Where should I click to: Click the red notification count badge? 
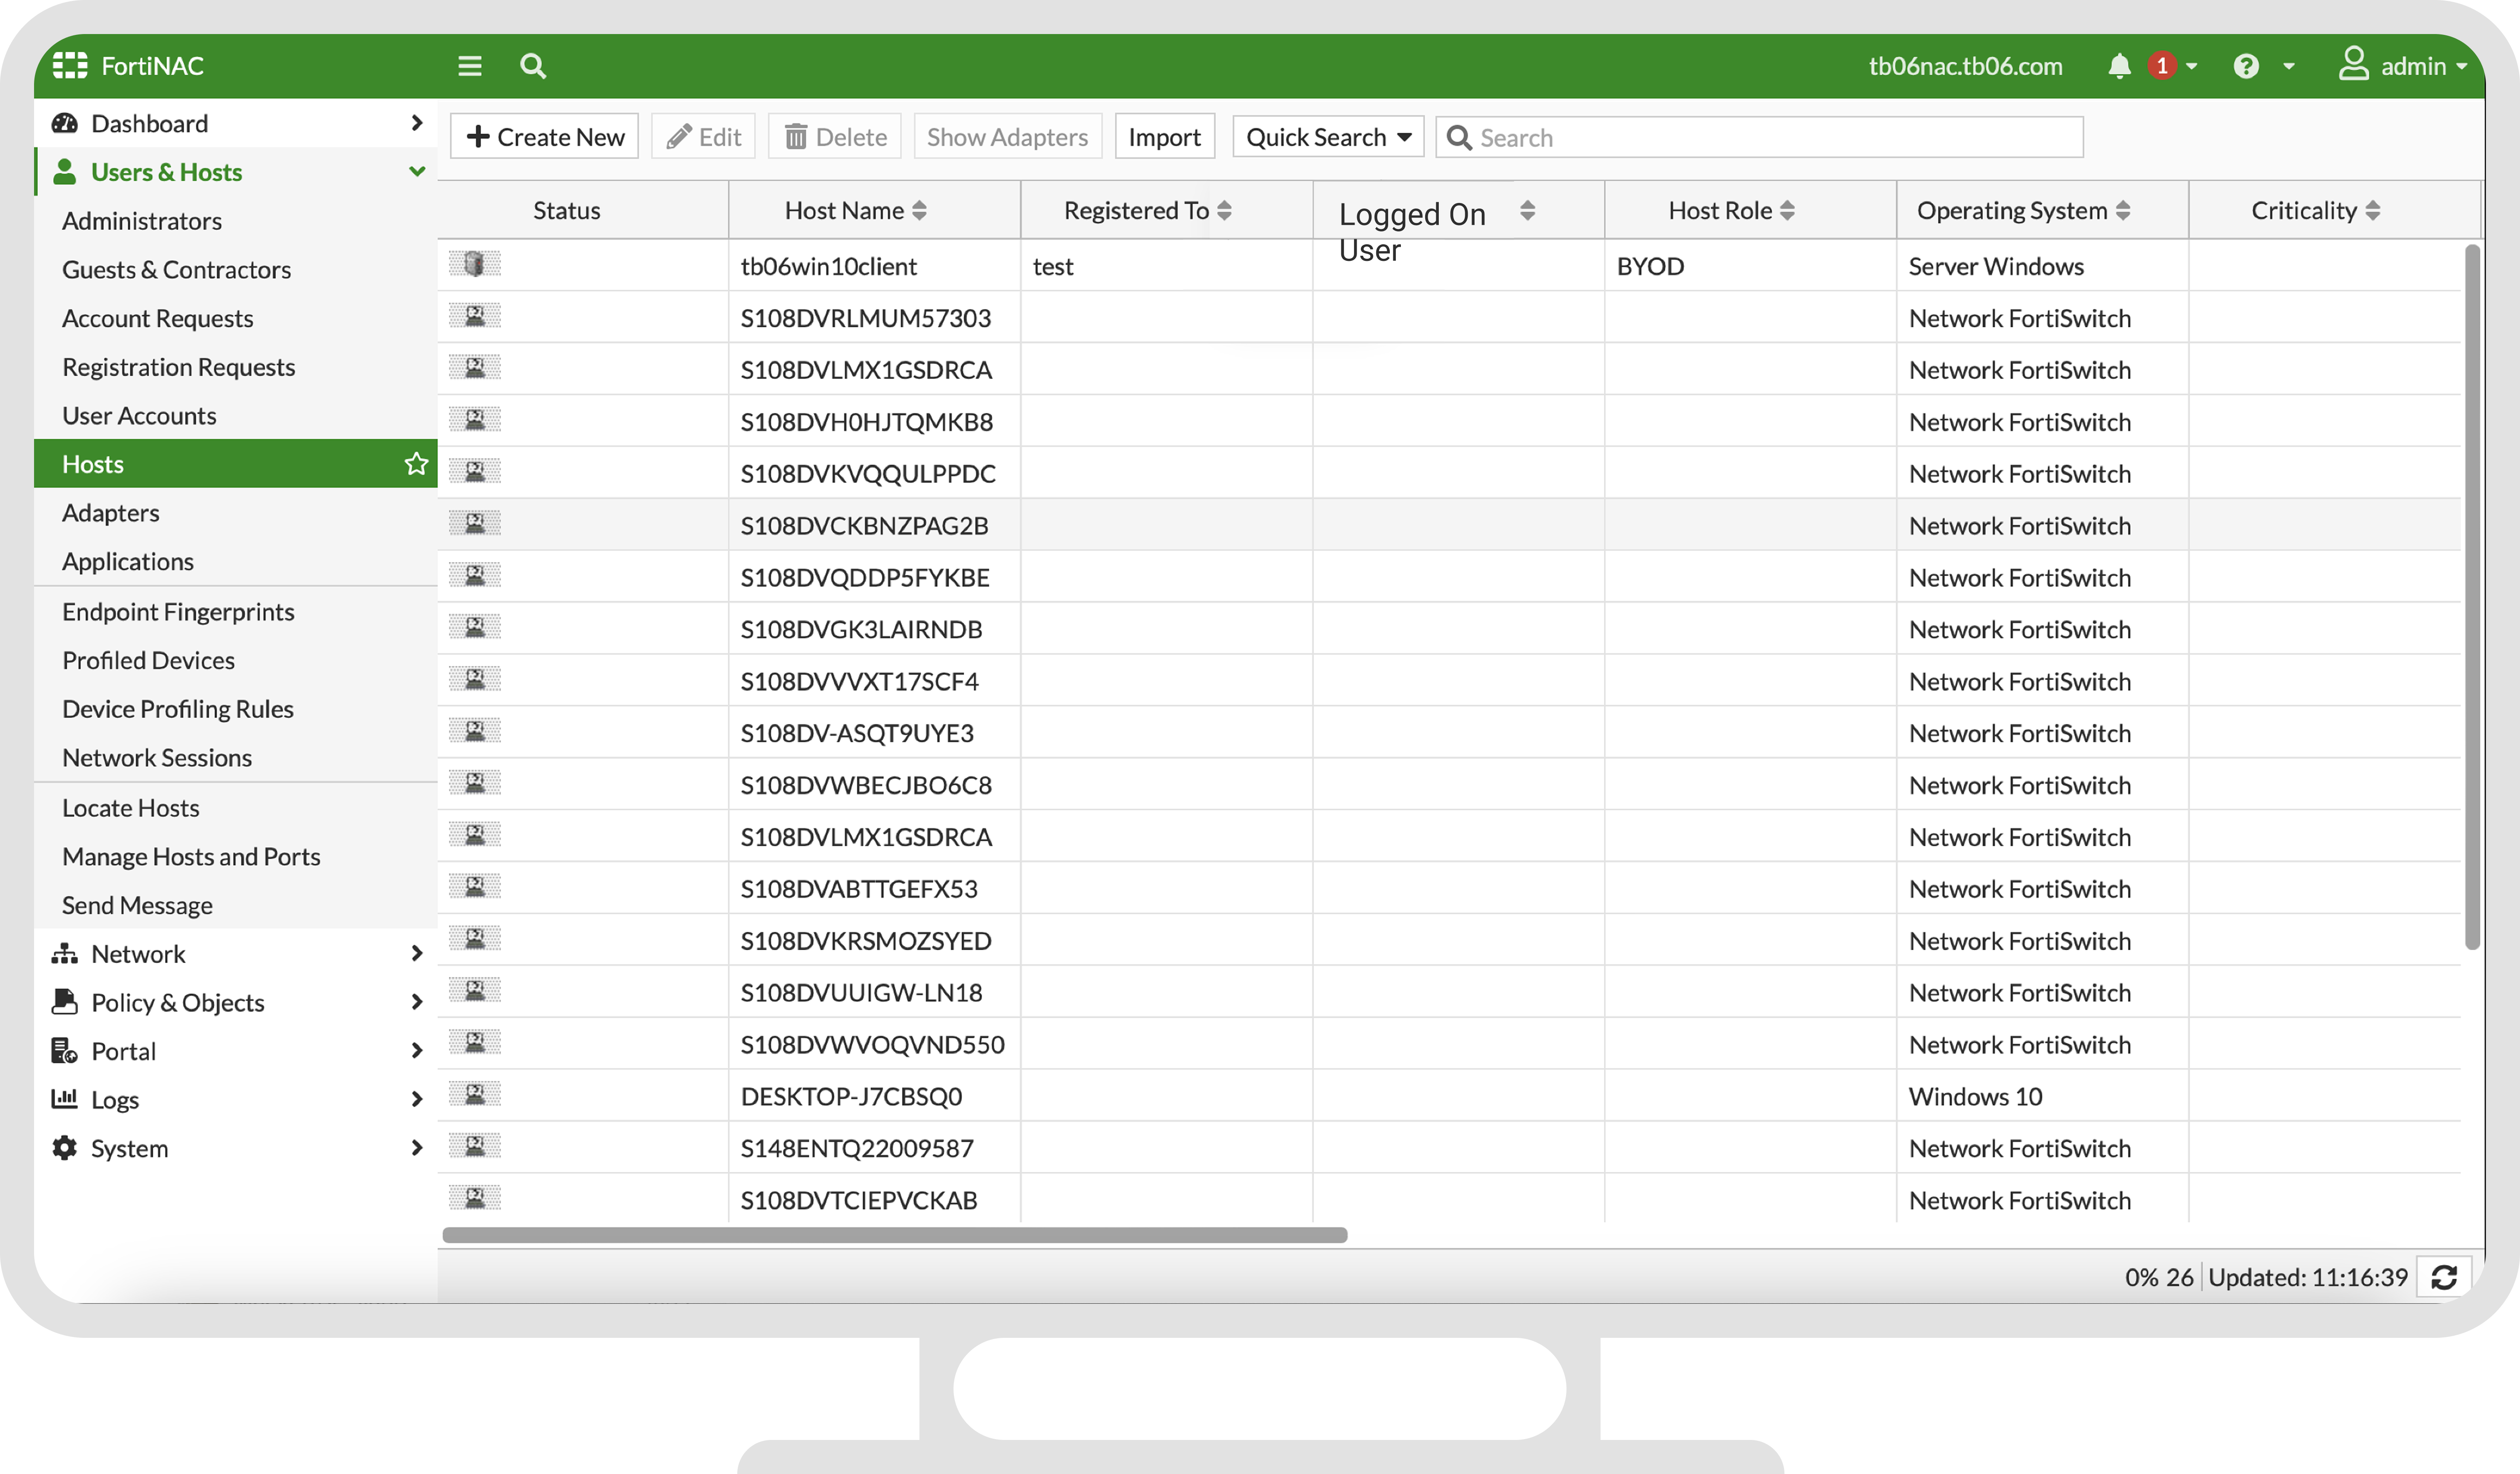click(2161, 66)
